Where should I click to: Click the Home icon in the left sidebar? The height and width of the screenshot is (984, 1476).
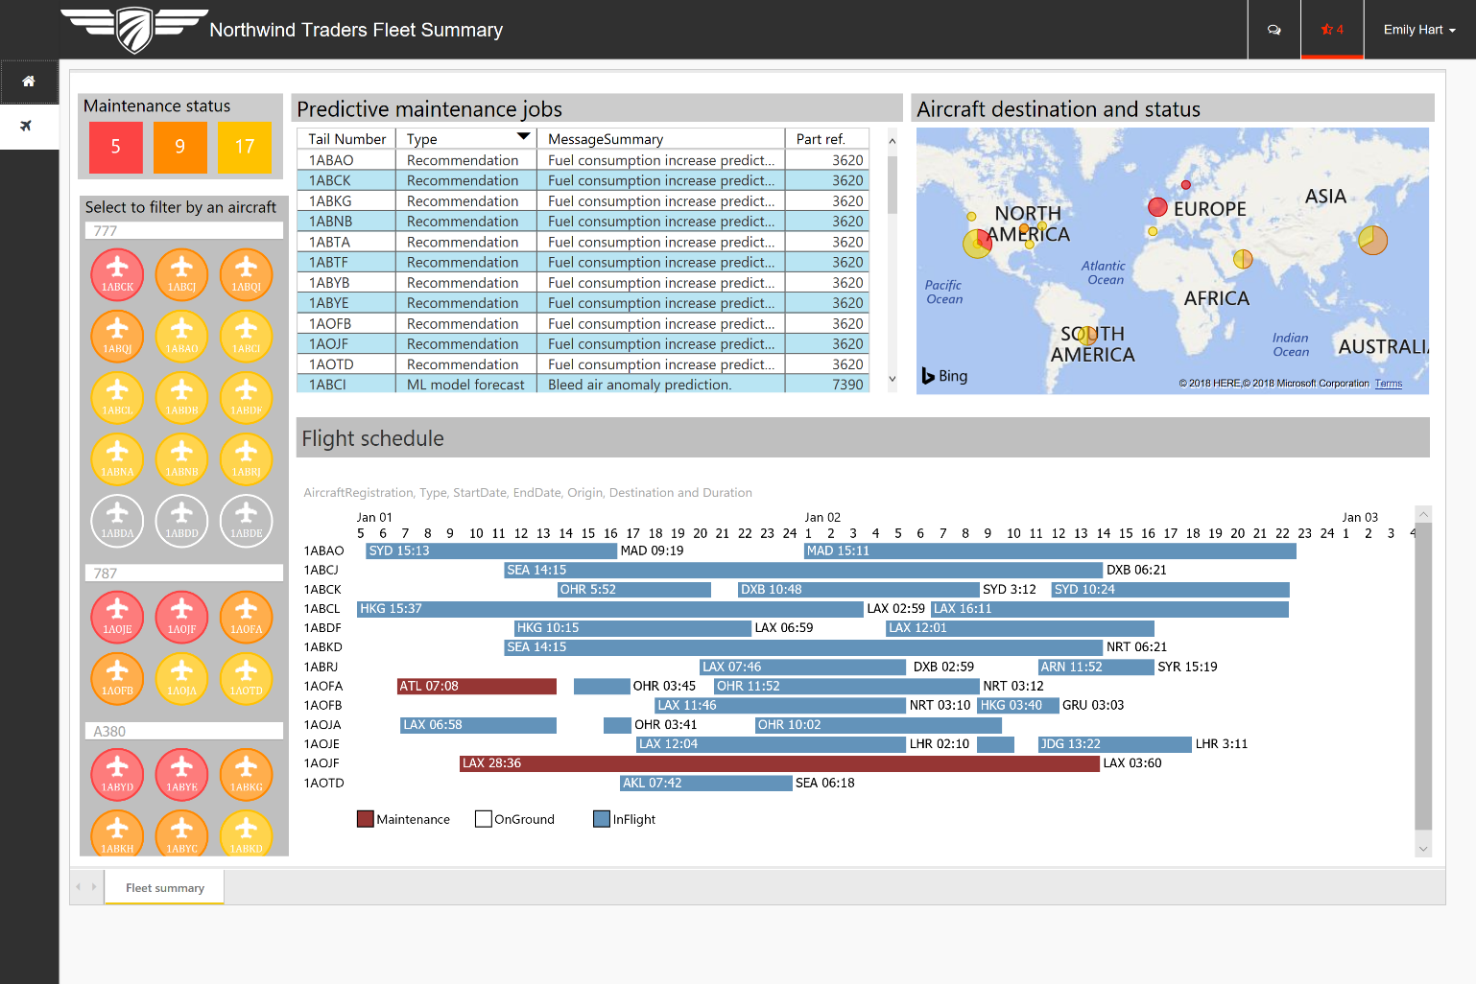pos(29,81)
